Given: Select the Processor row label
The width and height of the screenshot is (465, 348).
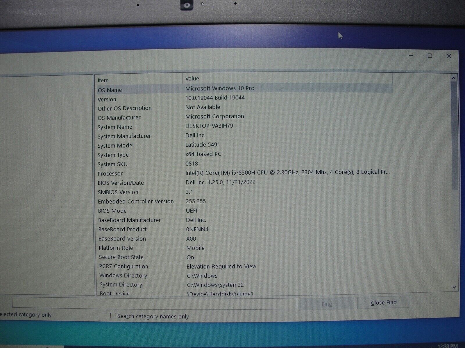Looking at the screenshot, I should tap(110, 173).
